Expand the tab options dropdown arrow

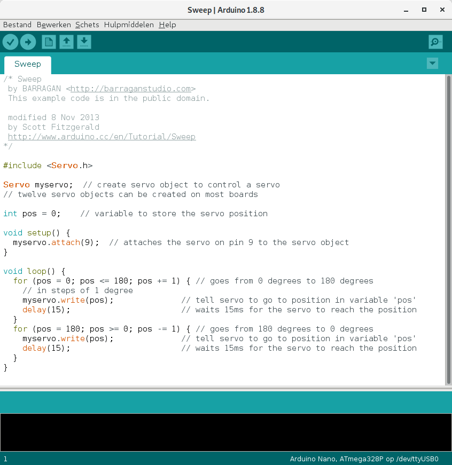tap(432, 63)
